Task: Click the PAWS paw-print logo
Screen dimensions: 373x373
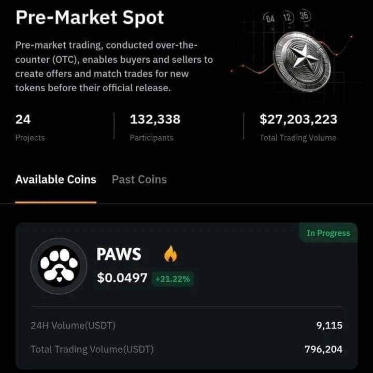Action: click(59, 266)
